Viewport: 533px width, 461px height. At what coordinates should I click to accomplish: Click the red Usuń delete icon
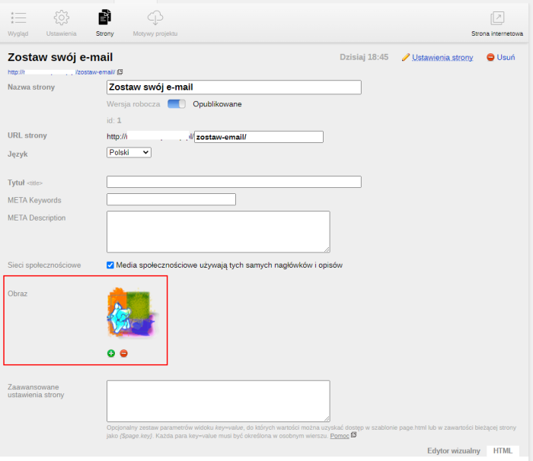click(490, 57)
